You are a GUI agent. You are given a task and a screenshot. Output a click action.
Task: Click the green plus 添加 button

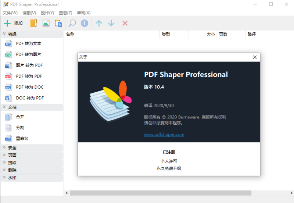click(x=13, y=23)
